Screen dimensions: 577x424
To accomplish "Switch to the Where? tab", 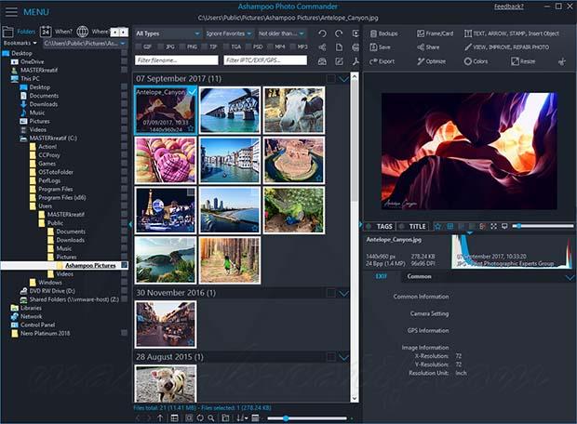I will [x=93, y=32].
